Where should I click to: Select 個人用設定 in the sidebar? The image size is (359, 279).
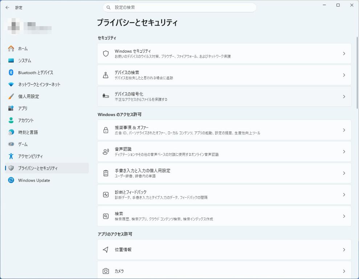point(47,96)
